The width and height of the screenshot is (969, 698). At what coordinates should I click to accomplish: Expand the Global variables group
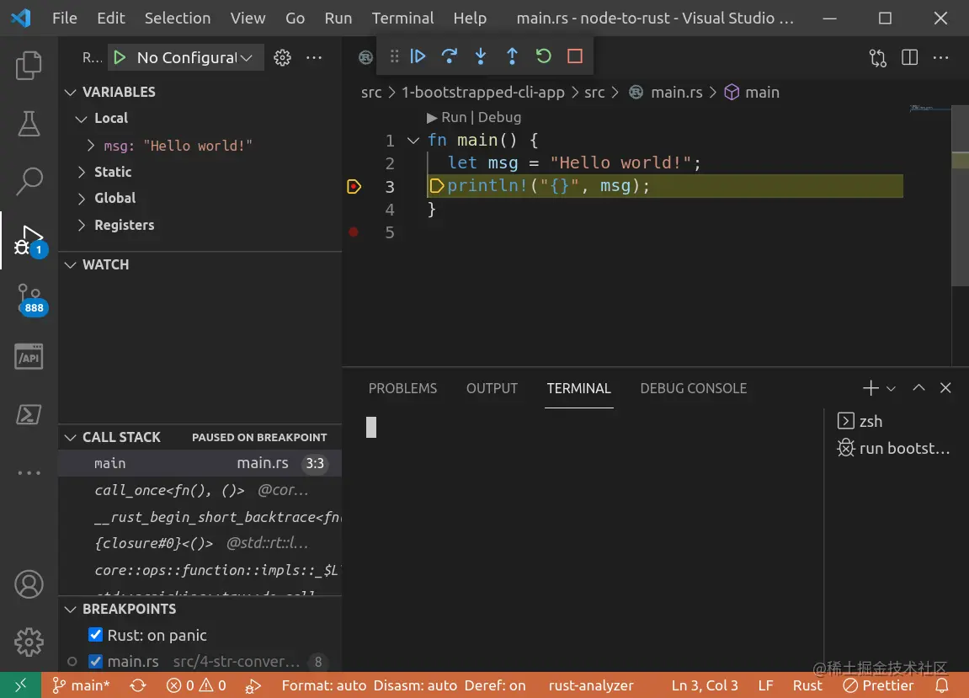(x=82, y=199)
